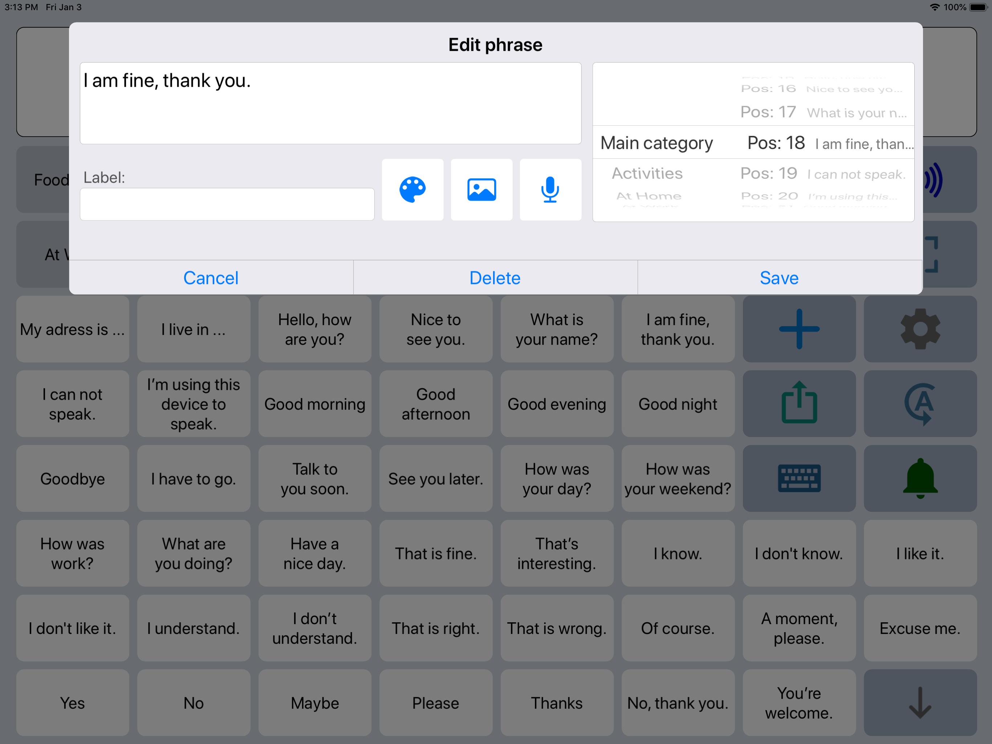Ring the green bell alert
Screen dimensions: 992x744
(920, 478)
